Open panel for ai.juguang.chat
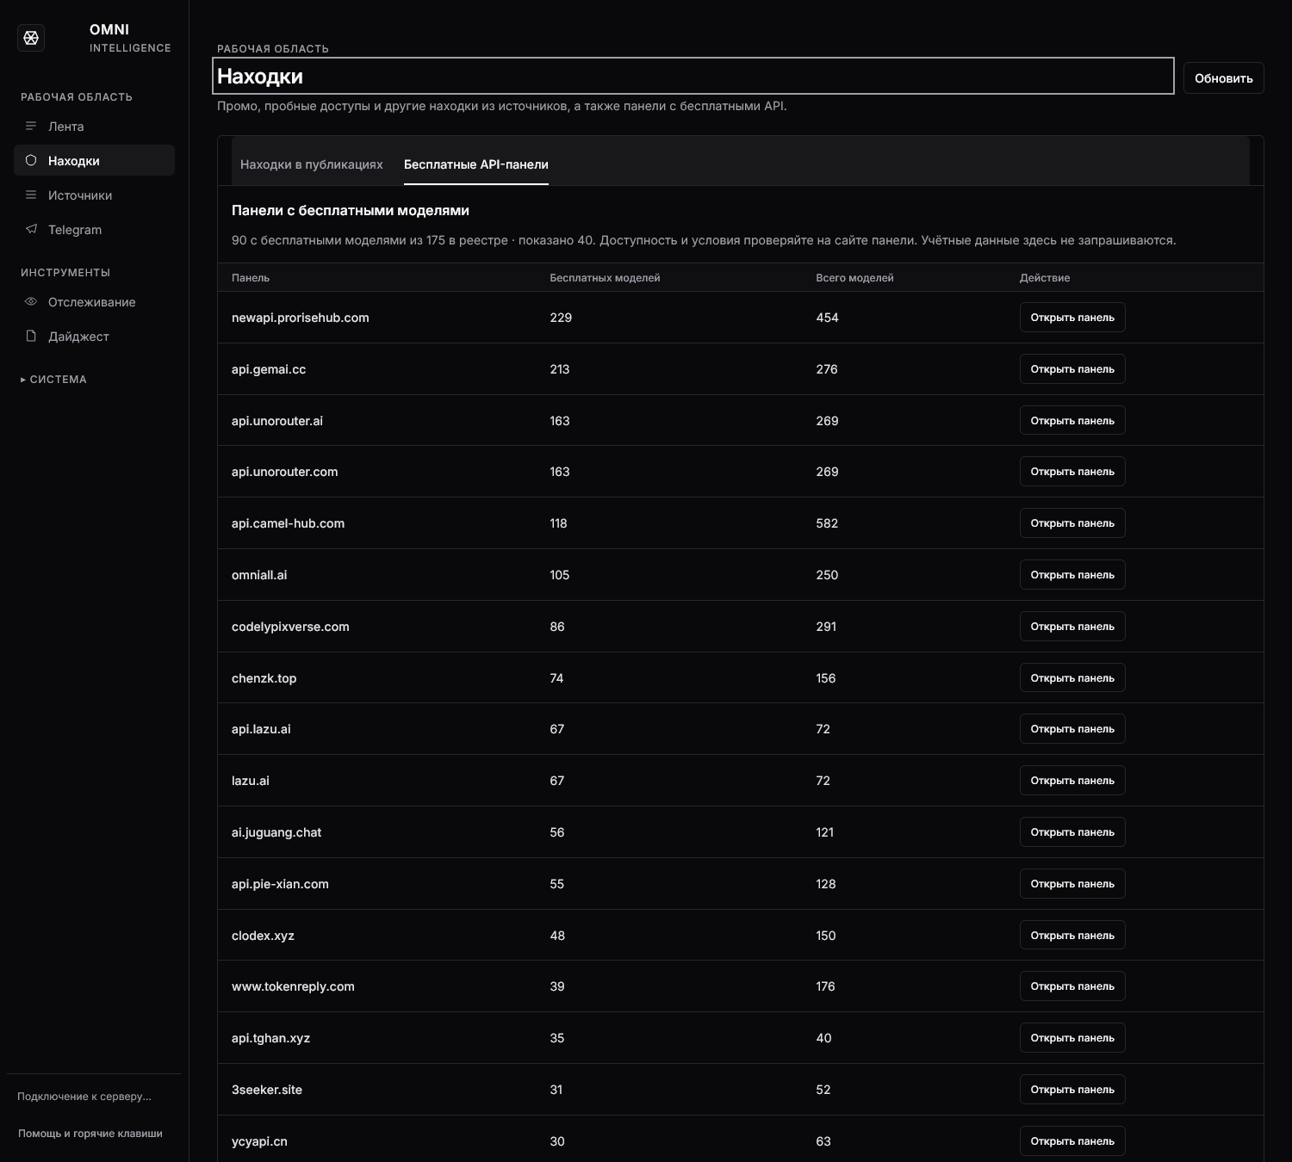1292x1162 pixels. (x=1072, y=832)
